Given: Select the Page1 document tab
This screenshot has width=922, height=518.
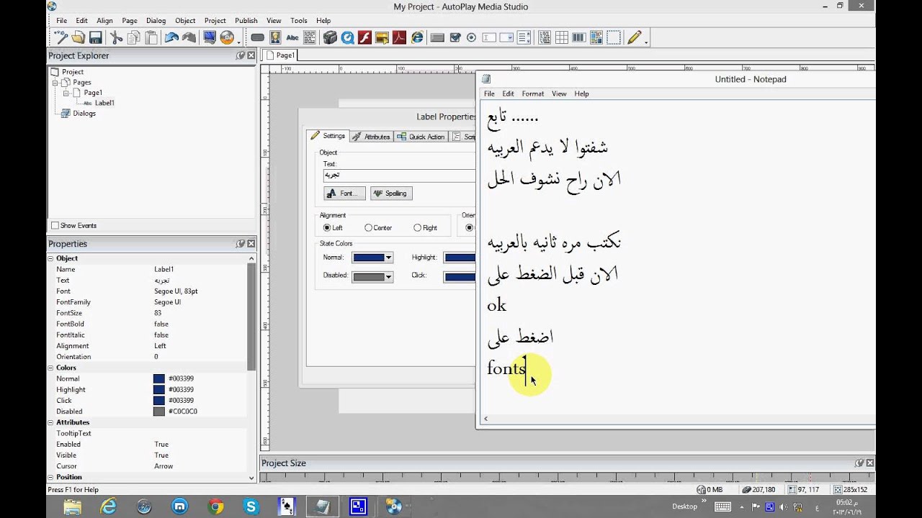Looking at the screenshot, I should (x=279, y=55).
